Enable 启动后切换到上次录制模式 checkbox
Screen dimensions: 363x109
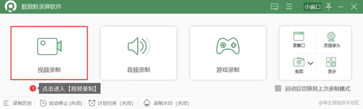pyautogui.click(x=278, y=88)
